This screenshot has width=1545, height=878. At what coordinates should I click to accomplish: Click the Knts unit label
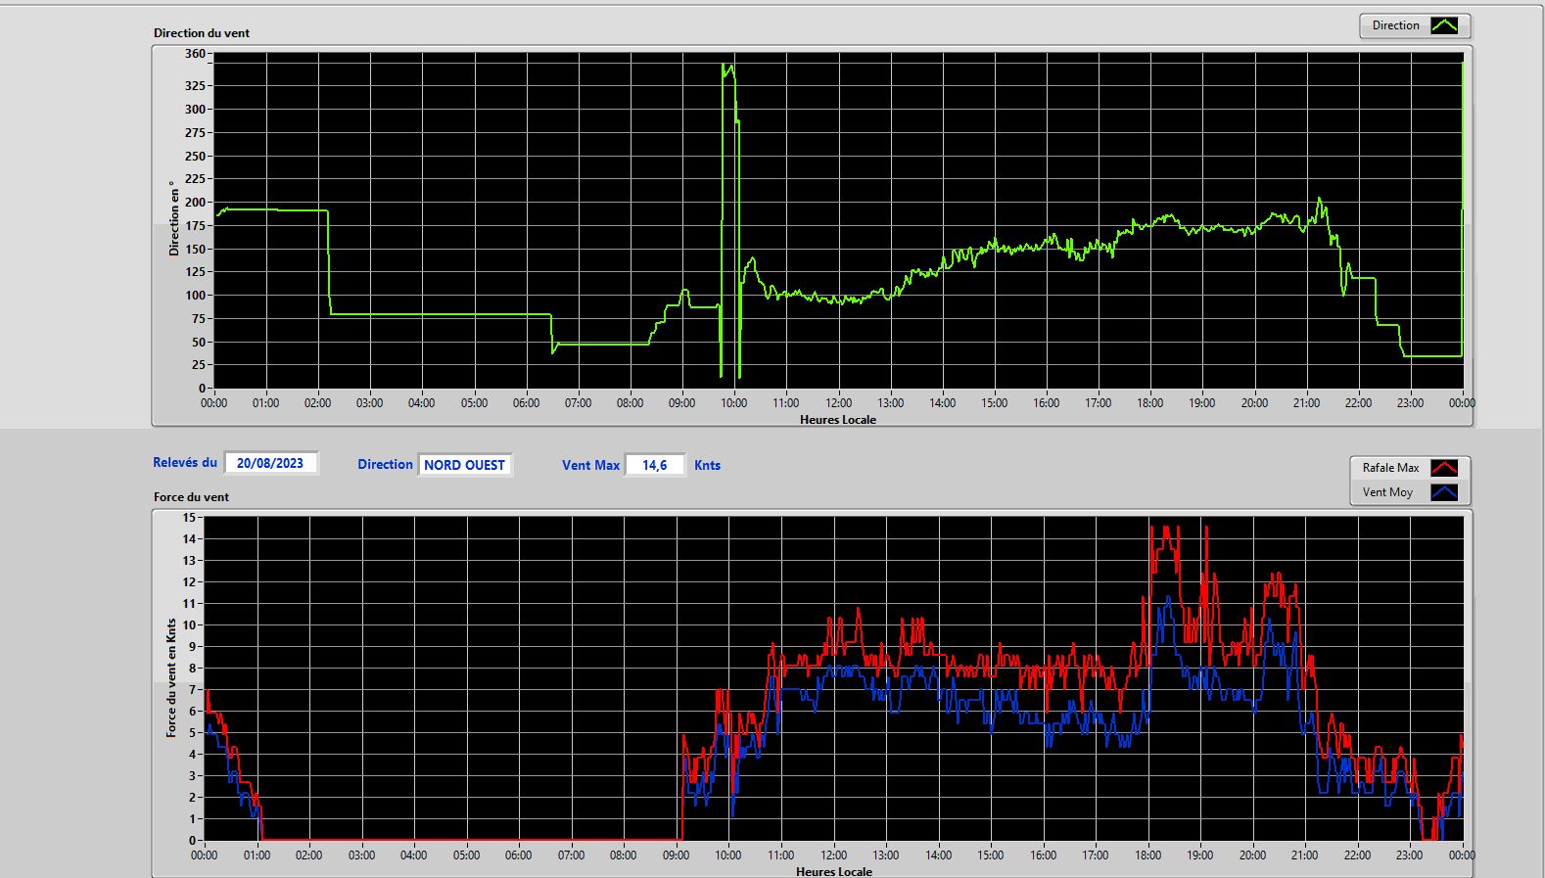(x=707, y=465)
